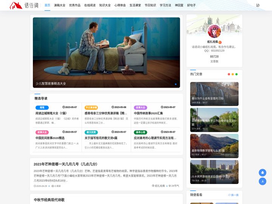Click the author icon before 纸扎戏偶 in footer
The image size is (272, 204).
coord(153,186)
